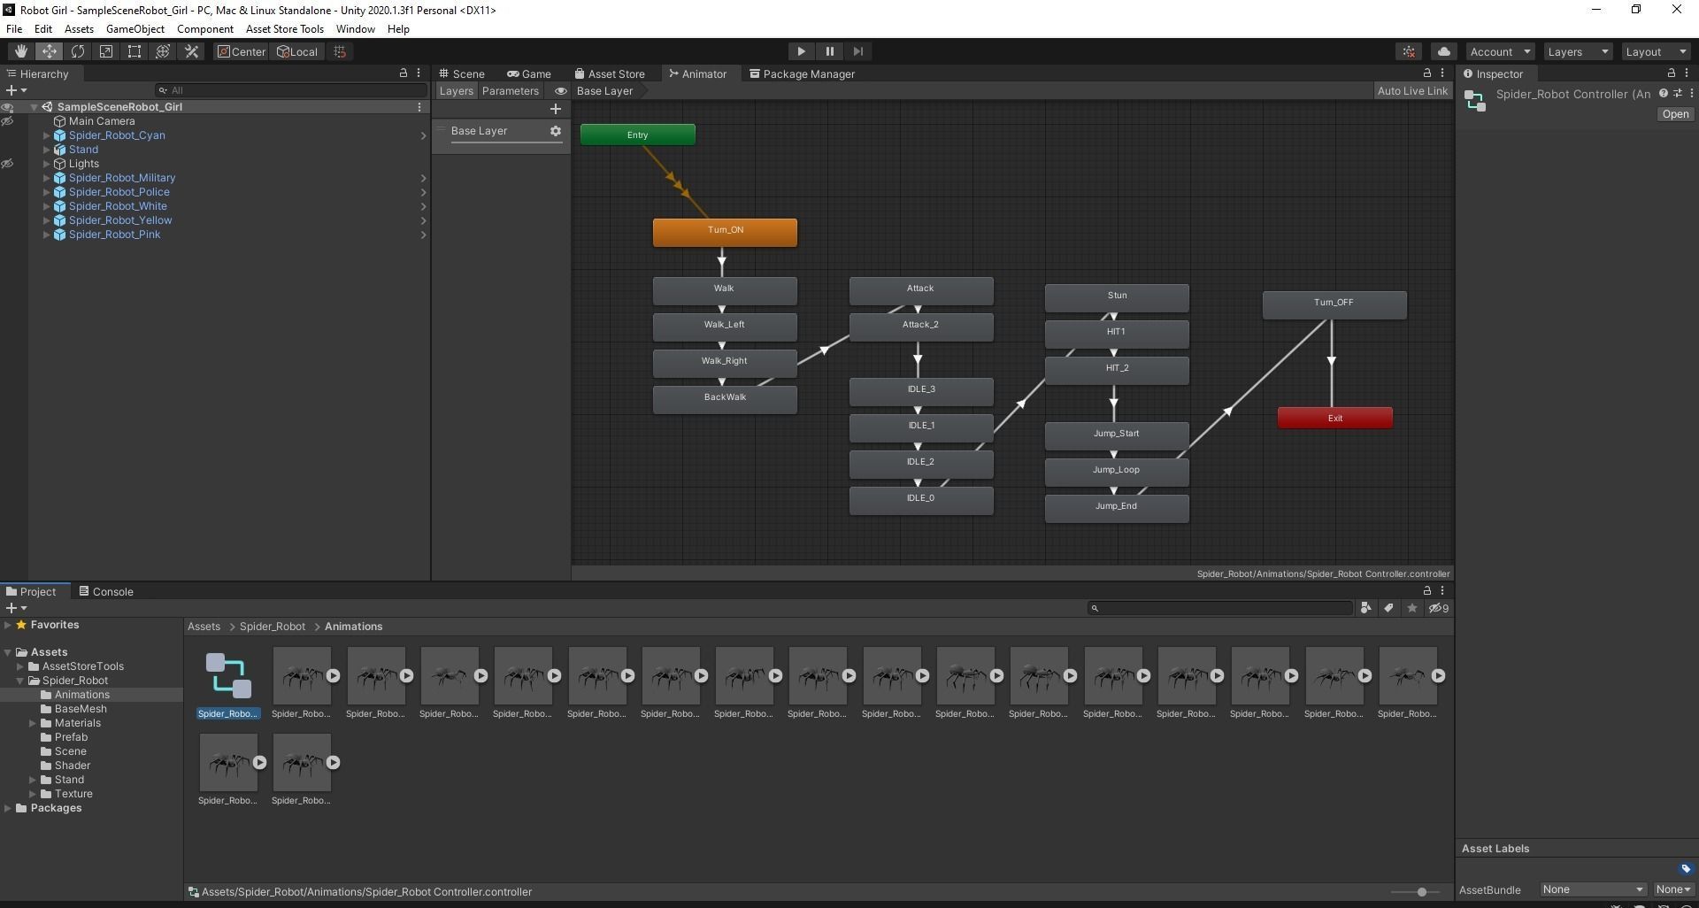1699x908 pixels.
Task: Open the AssetBundle name dropdown
Action: (x=1593, y=889)
